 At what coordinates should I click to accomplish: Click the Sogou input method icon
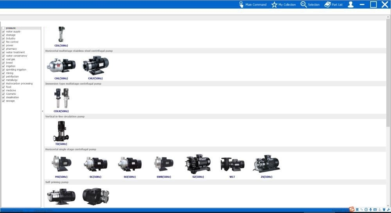(x=352, y=210)
